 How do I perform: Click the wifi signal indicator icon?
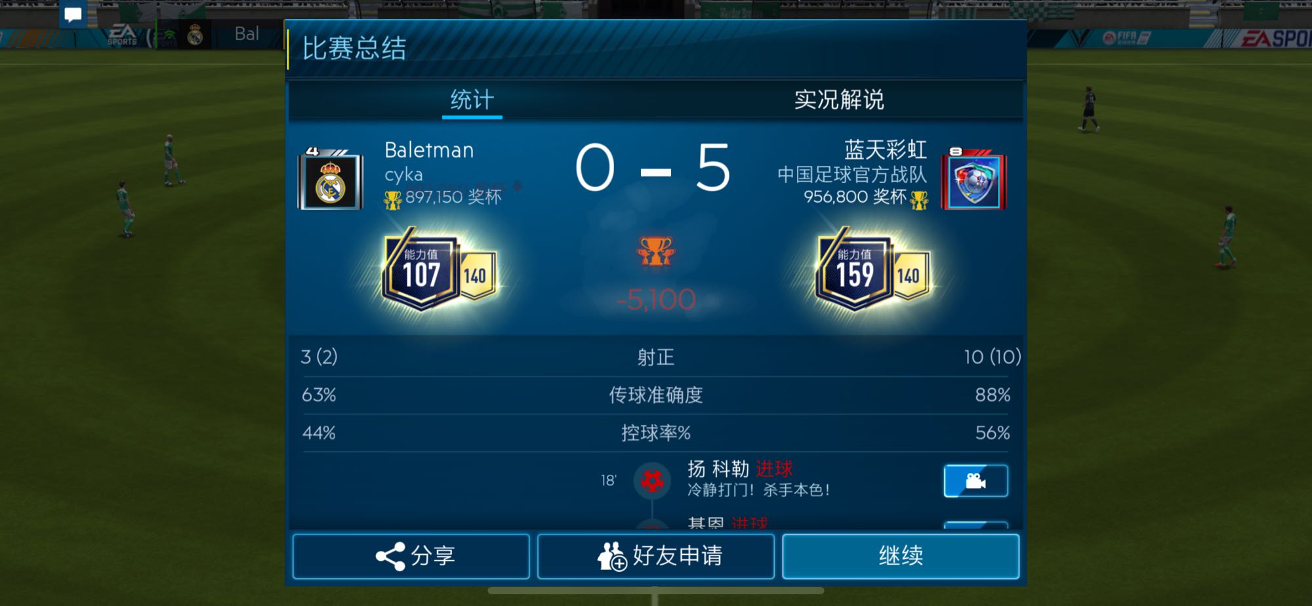click(169, 35)
